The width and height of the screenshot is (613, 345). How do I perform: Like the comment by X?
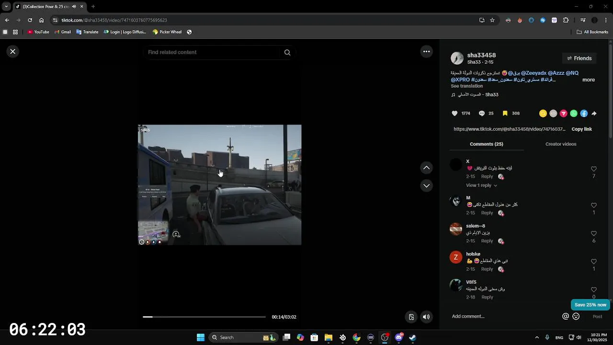[594, 169]
